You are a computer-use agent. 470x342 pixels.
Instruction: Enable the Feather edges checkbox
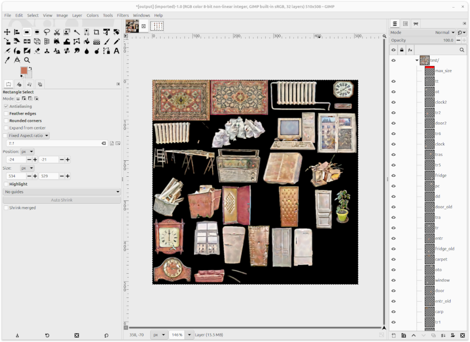[x=6, y=113]
